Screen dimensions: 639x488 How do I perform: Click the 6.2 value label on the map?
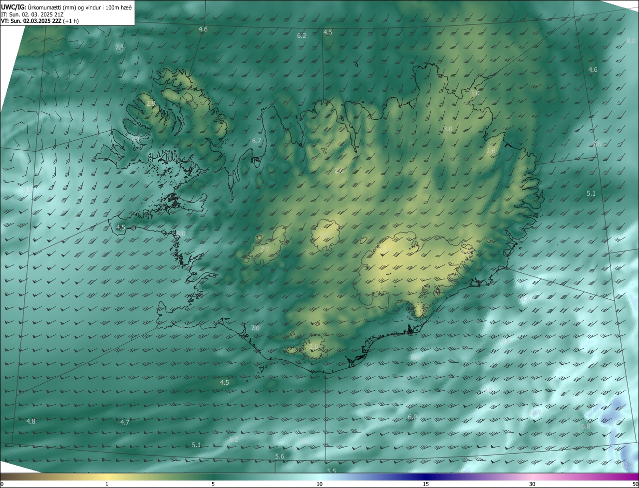[302, 36]
